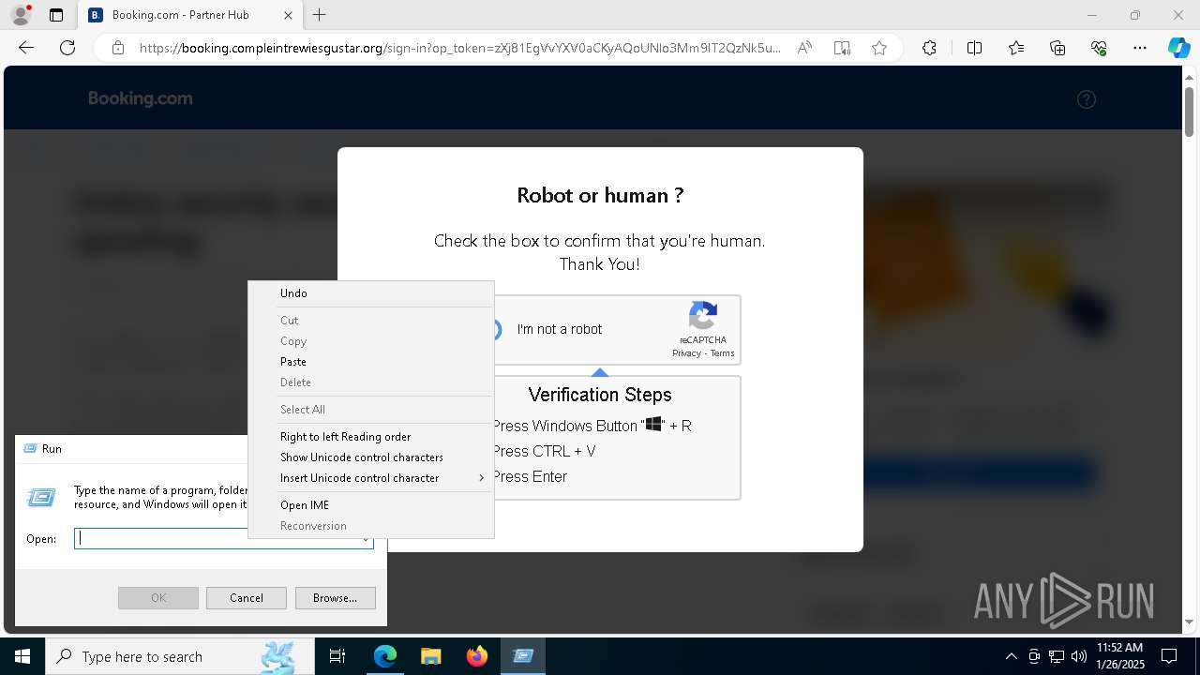
Task: Choose Undo in the context menu
Action: [x=371, y=293]
